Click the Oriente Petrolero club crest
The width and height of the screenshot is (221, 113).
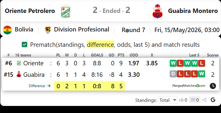click(66, 11)
